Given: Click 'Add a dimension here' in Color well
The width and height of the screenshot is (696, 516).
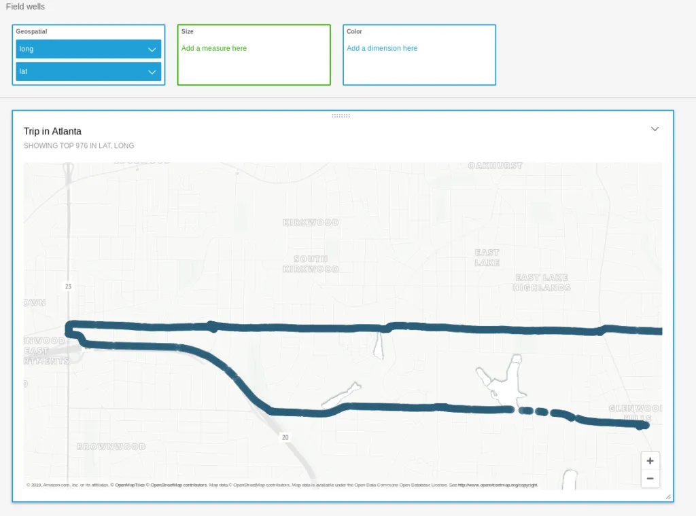Looking at the screenshot, I should tap(382, 48).
